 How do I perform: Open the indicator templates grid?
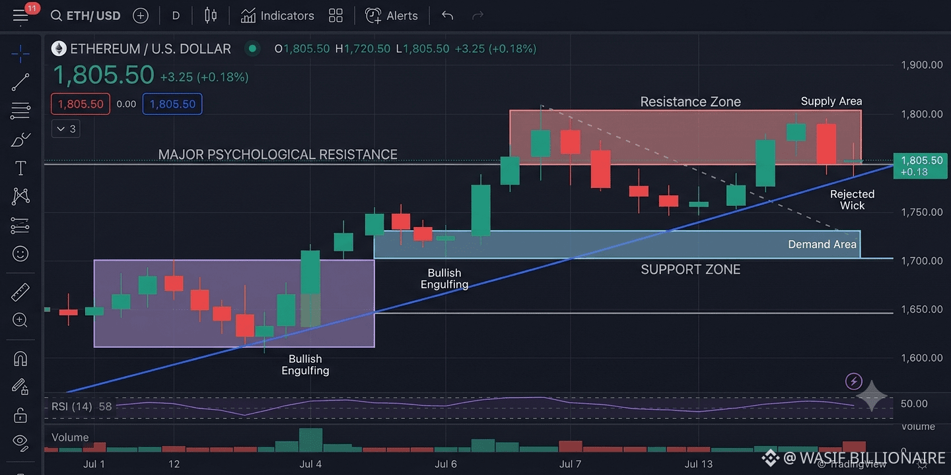[335, 15]
